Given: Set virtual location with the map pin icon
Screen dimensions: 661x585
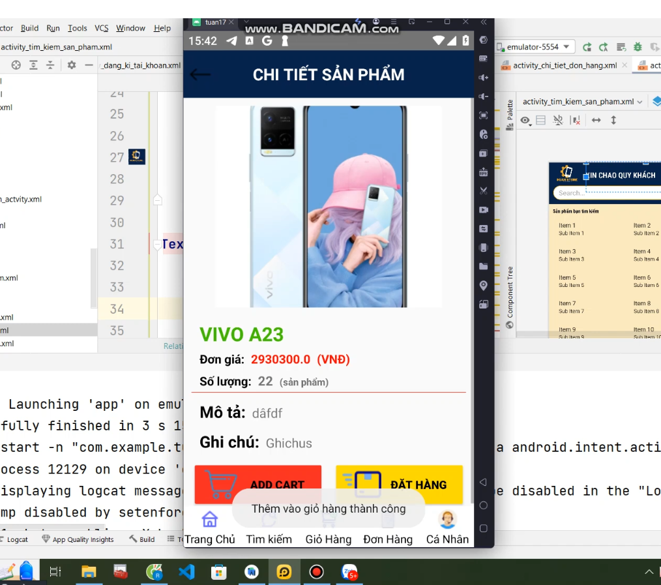Looking at the screenshot, I should click(484, 286).
